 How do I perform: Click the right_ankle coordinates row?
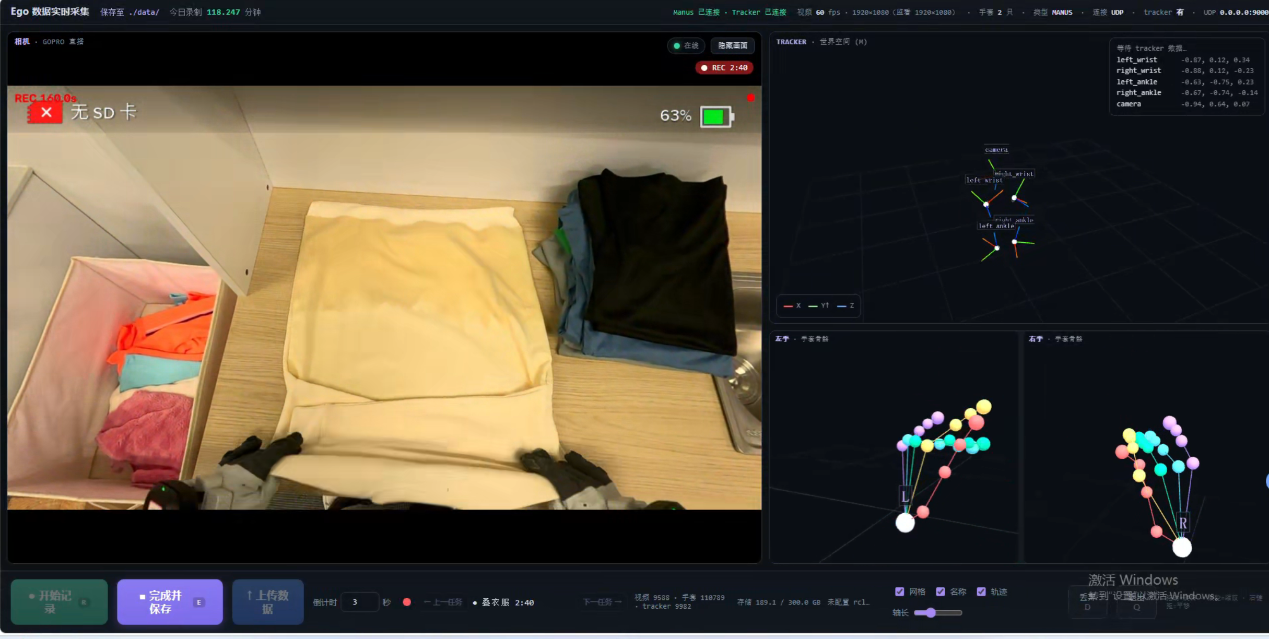click(1187, 93)
